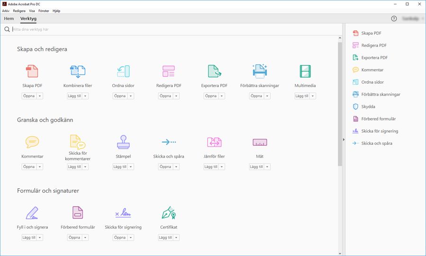Viewport: 426px width, 256px height.
Task: Open Skapa PDF in the right sidebar
Action: pyautogui.click(x=367, y=33)
